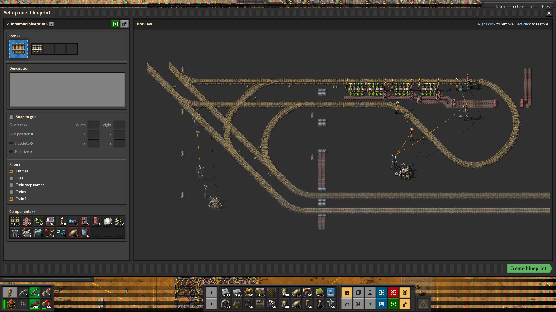556x312 pixels.
Task: Toggle ALT mode in shortcut bar
Action: [347, 293]
